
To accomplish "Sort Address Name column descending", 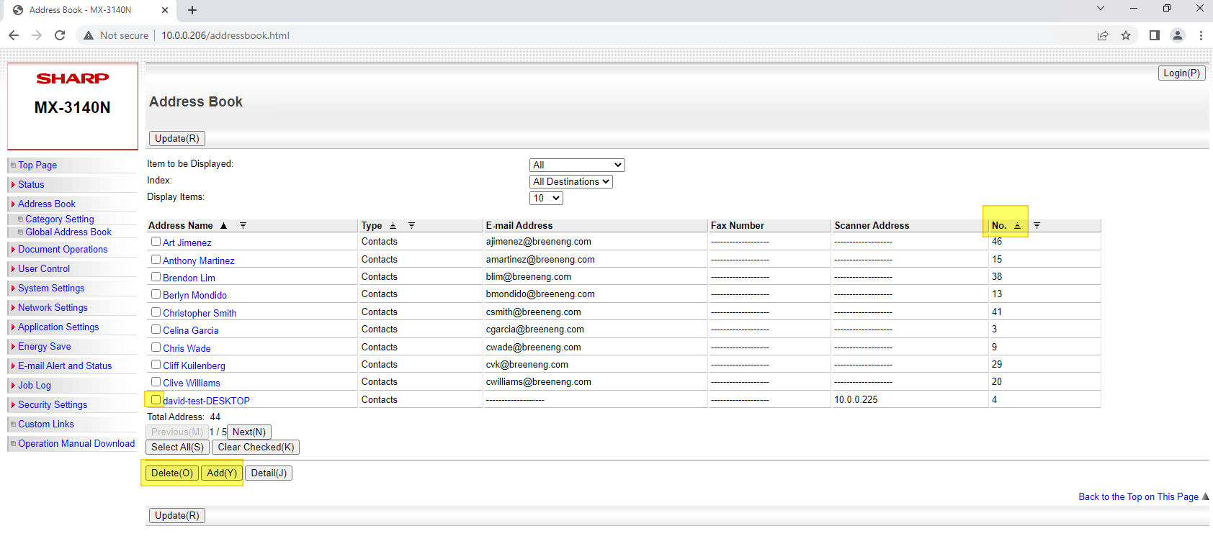I will tap(243, 226).
